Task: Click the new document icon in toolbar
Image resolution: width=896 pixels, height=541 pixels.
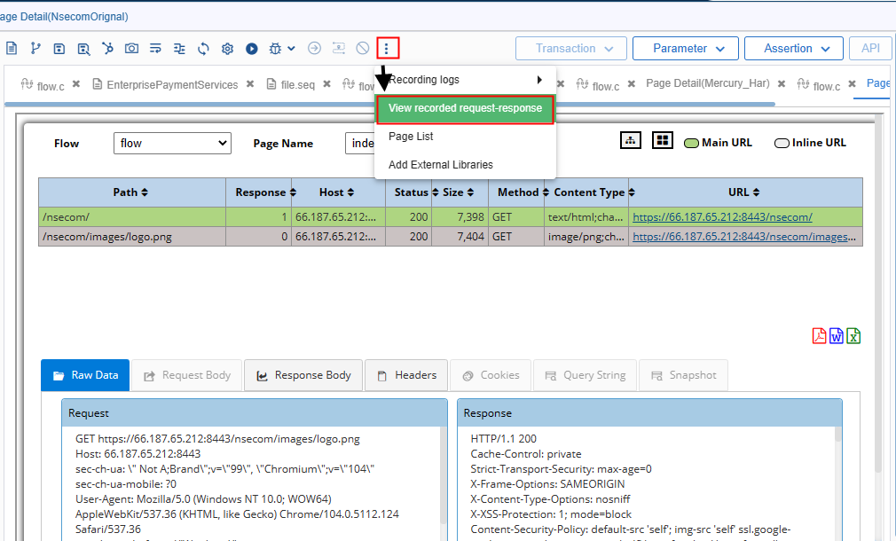Action: point(12,49)
